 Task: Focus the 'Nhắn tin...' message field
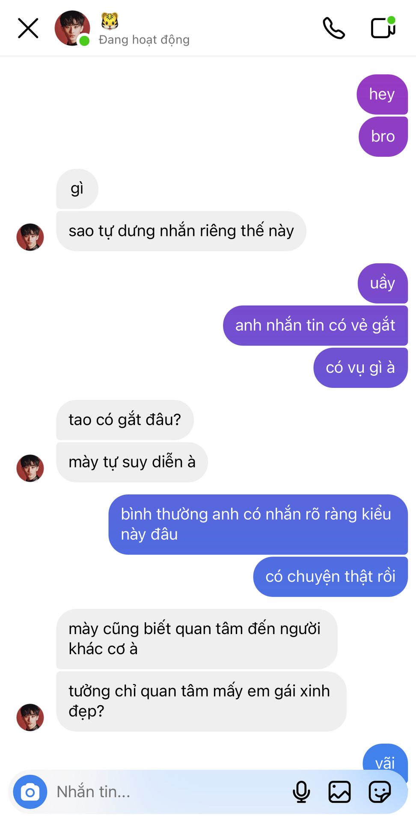pyautogui.click(x=171, y=792)
